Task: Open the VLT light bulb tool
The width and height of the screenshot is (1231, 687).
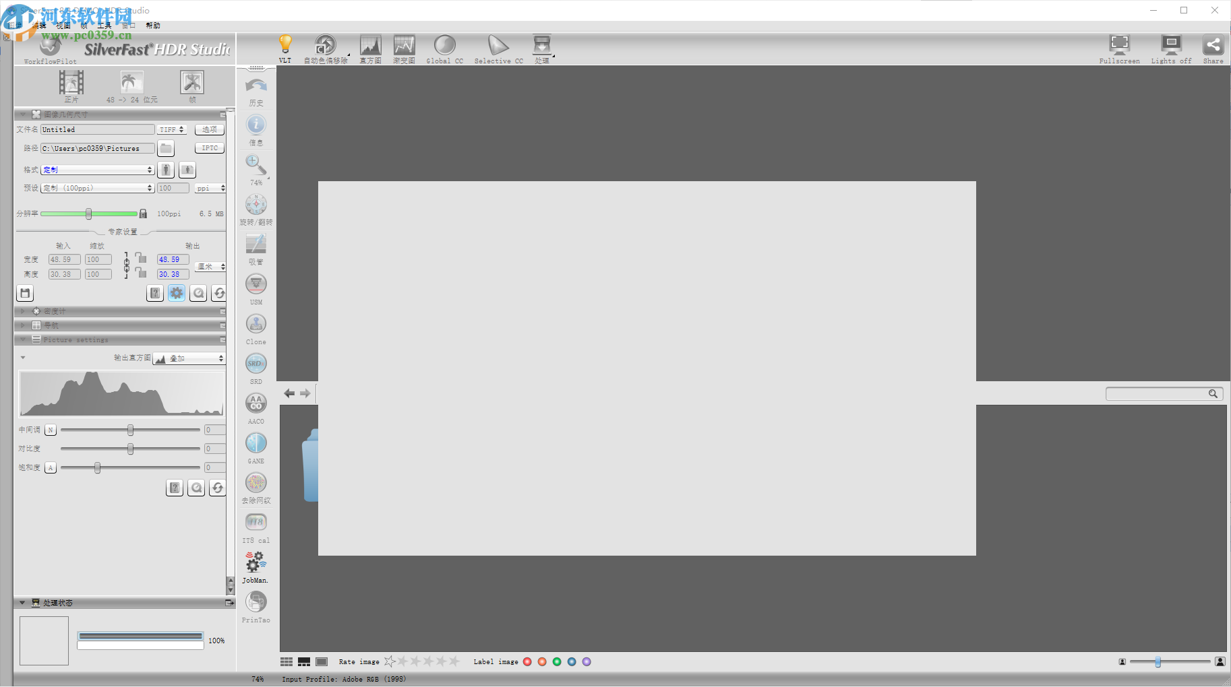Action: pyautogui.click(x=285, y=48)
